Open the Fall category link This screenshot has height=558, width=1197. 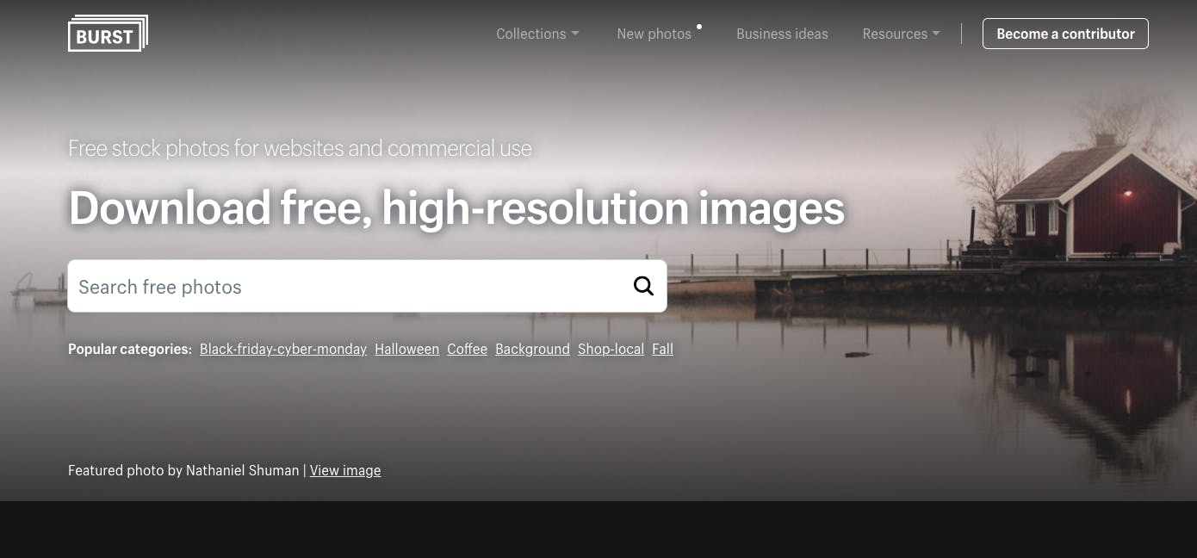pos(662,349)
